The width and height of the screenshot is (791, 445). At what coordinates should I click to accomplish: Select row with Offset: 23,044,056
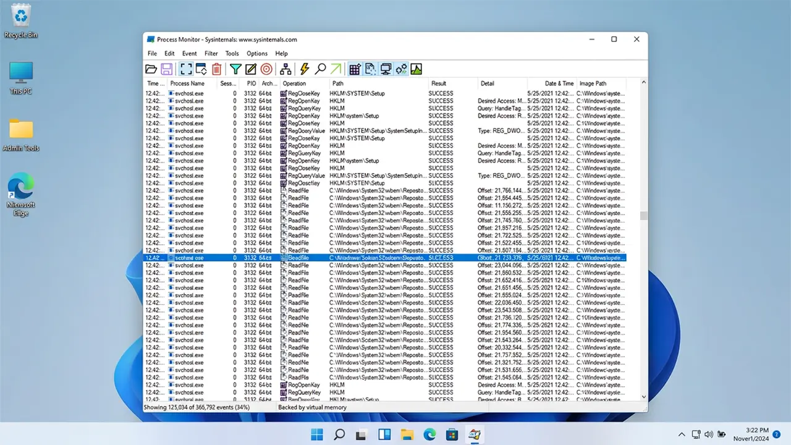(x=385, y=265)
